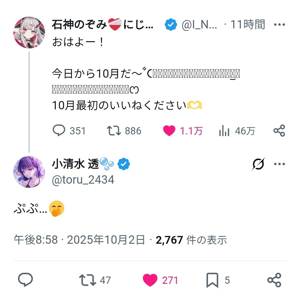Share the ぷぷ... post via bottom share icon
Image resolution: width=300 pixels, height=298 pixels.
(274, 280)
